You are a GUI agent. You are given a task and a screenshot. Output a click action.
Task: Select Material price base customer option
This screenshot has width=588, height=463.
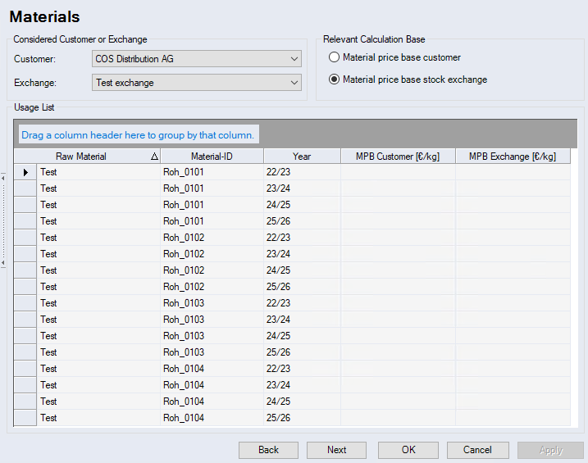click(335, 57)
